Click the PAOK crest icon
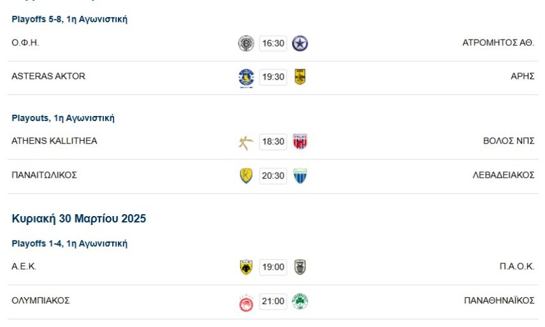545x327 pixels. [x=300, y=268]
